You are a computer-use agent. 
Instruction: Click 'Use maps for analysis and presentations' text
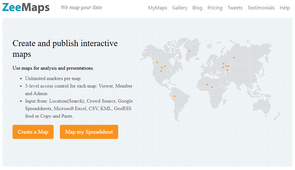coord(53,68)
